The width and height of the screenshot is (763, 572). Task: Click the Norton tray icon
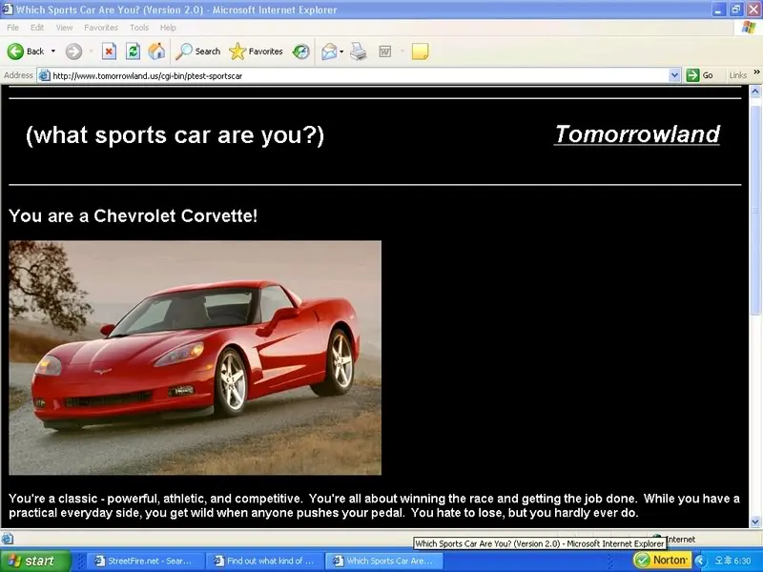coord(662,561)
